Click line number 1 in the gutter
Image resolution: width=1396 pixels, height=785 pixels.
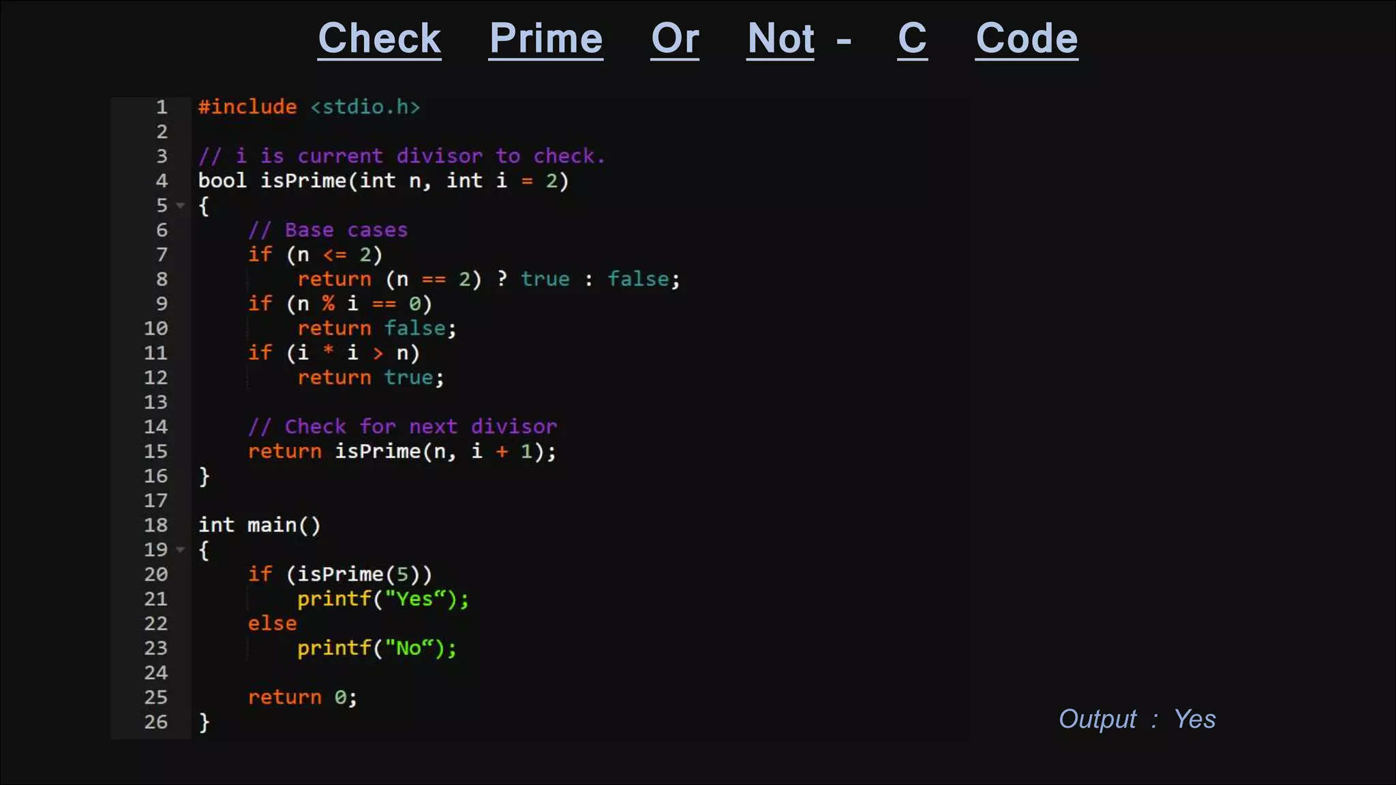click(162, 107)
